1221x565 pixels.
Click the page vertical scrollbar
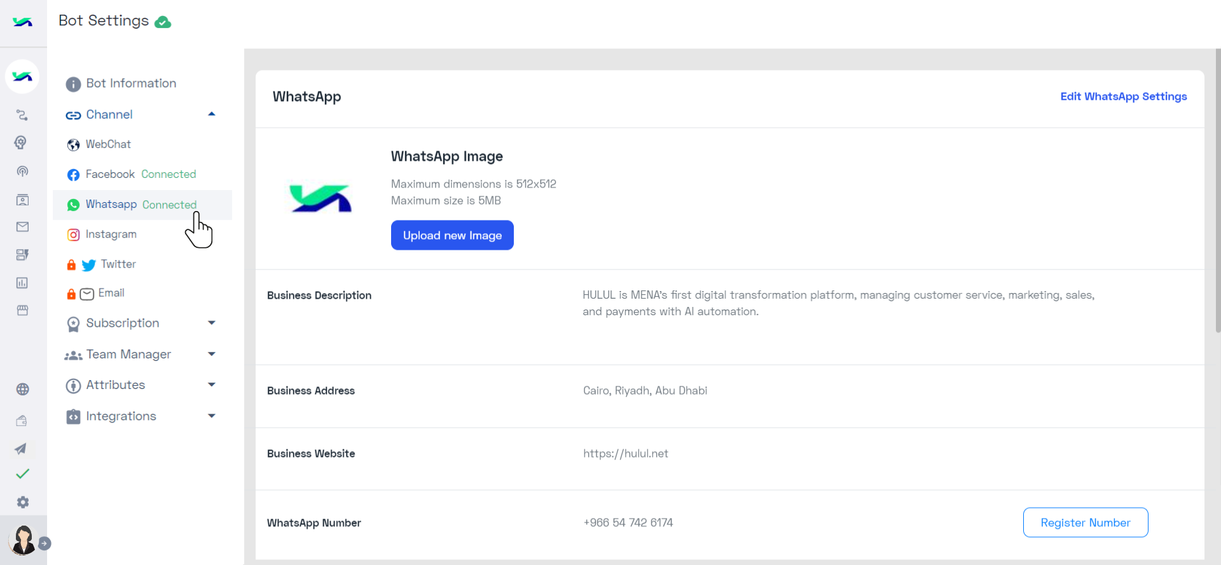pyautogui.click(x=1217, y=191)
